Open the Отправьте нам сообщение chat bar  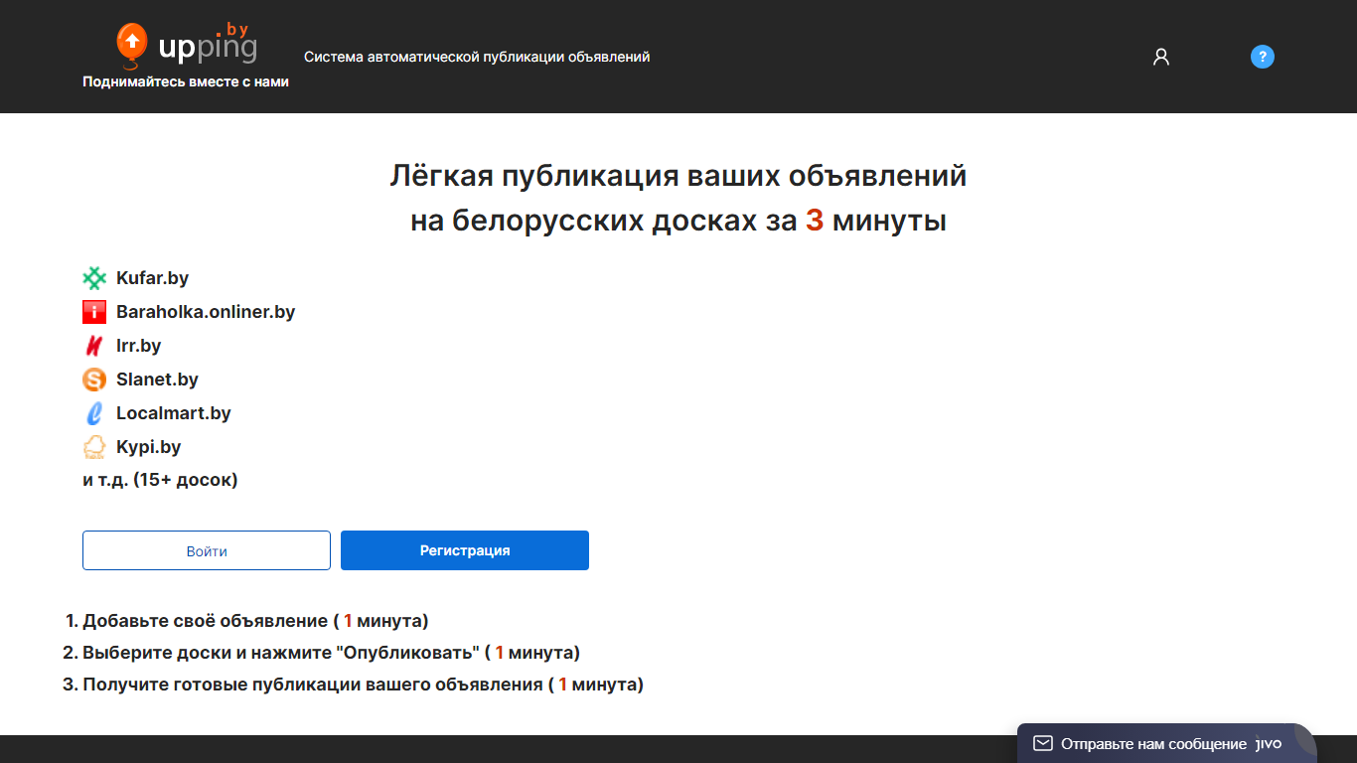[x=1166, y=743]
